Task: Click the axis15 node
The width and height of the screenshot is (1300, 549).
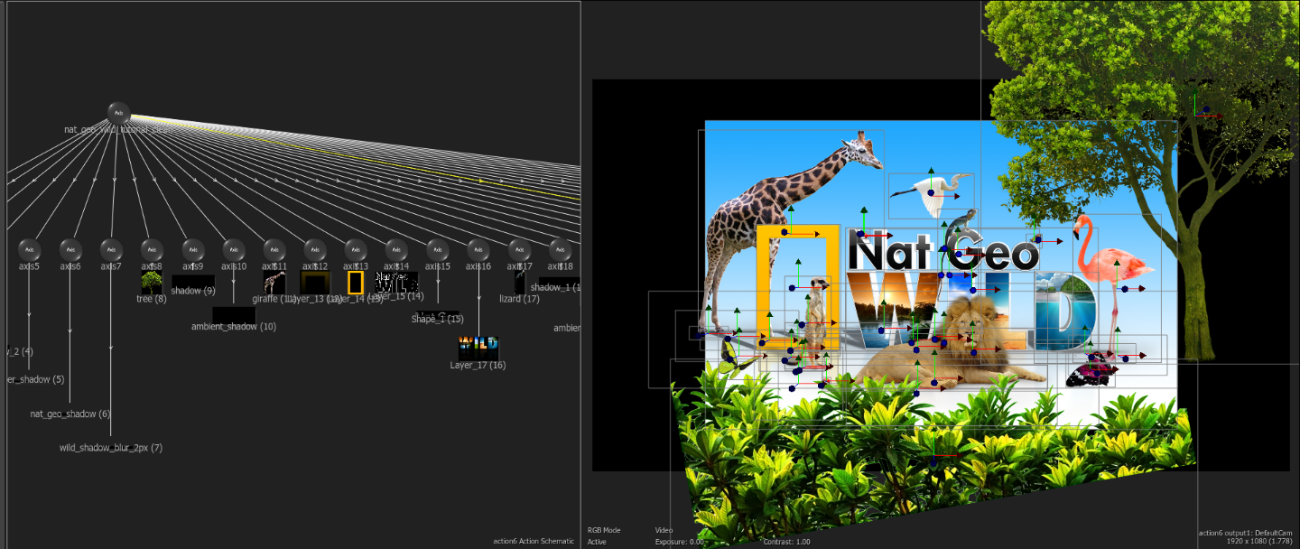Action: click(x=437, y=249)
